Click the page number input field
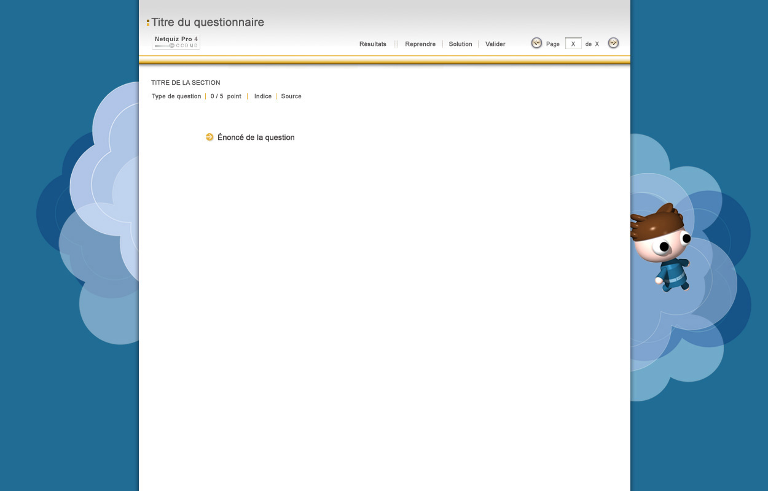The width and height of the screenshot is (768, 491). pos(573,44)
